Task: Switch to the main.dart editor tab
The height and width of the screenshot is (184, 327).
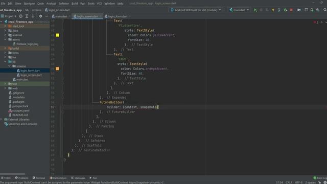Action: click(x=60, y=16)
